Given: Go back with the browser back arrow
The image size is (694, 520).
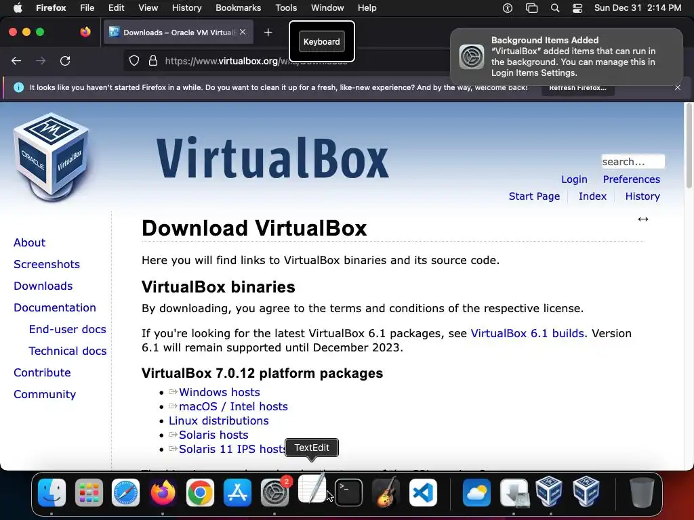Looking at the screenshot, I should coord(16,60).
